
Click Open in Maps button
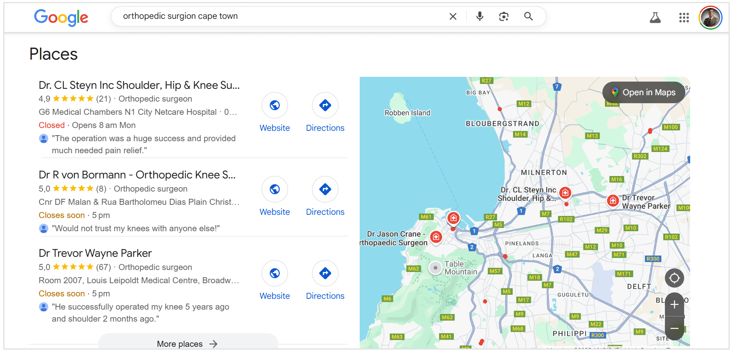(x=644, y=92)
